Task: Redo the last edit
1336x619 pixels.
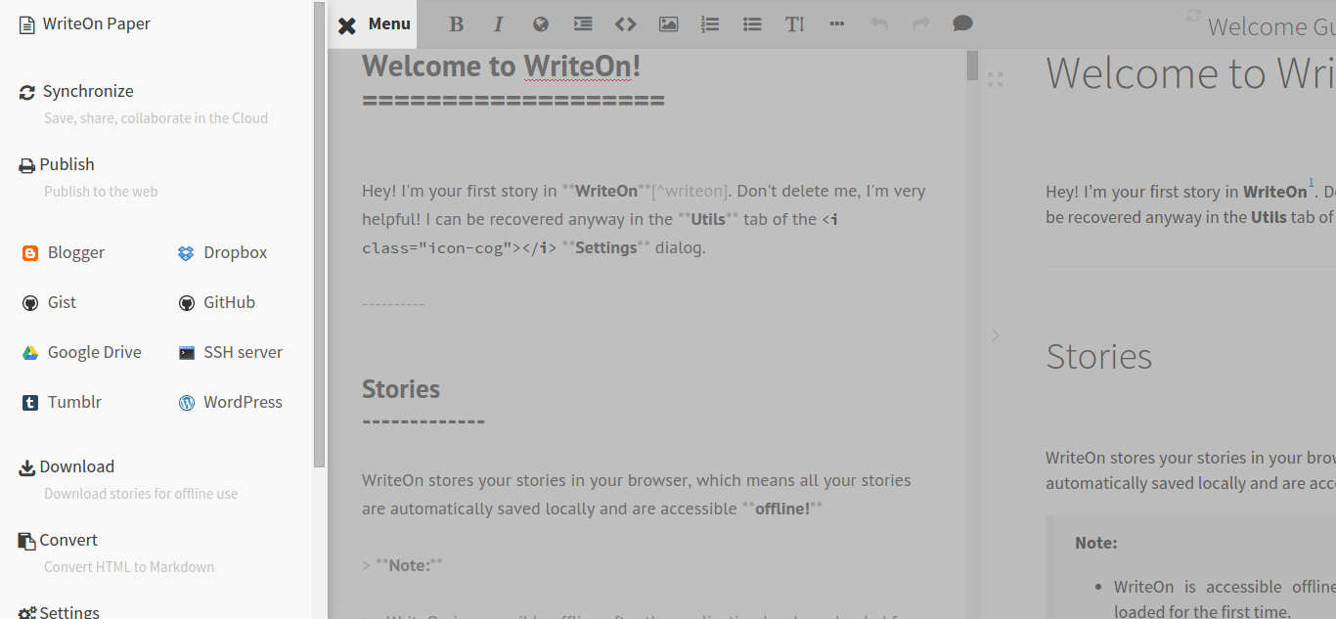Action: [921, 24]
